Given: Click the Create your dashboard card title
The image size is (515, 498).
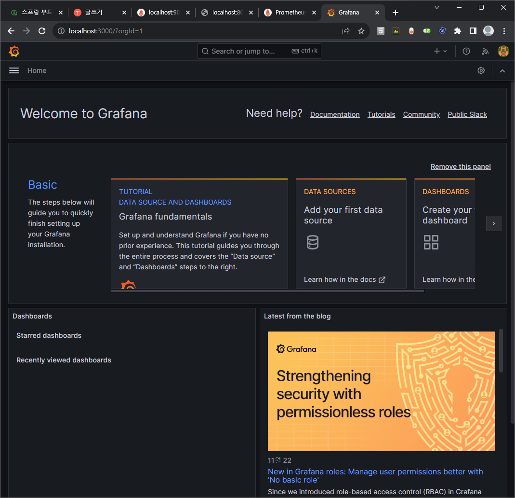Looking at the screenshot, I should click(449, 215).
